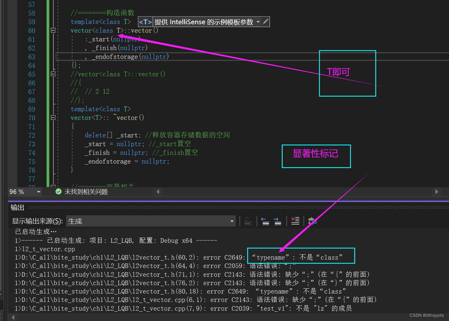Click output line with 配置: Debug x64

click(116, 241)
